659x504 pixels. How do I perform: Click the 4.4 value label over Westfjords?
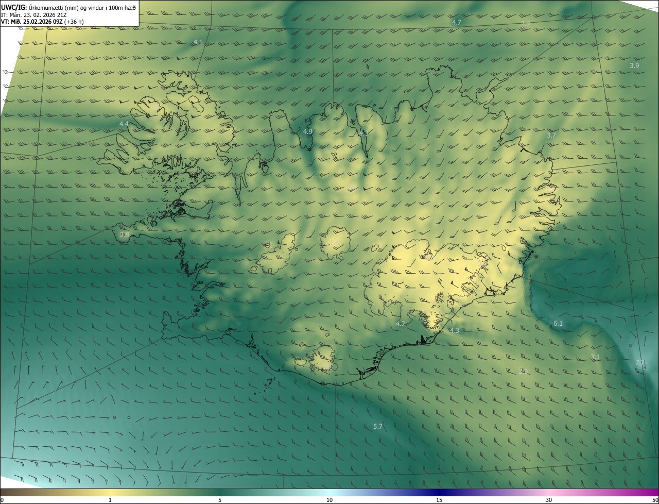[x=124, y=124]
